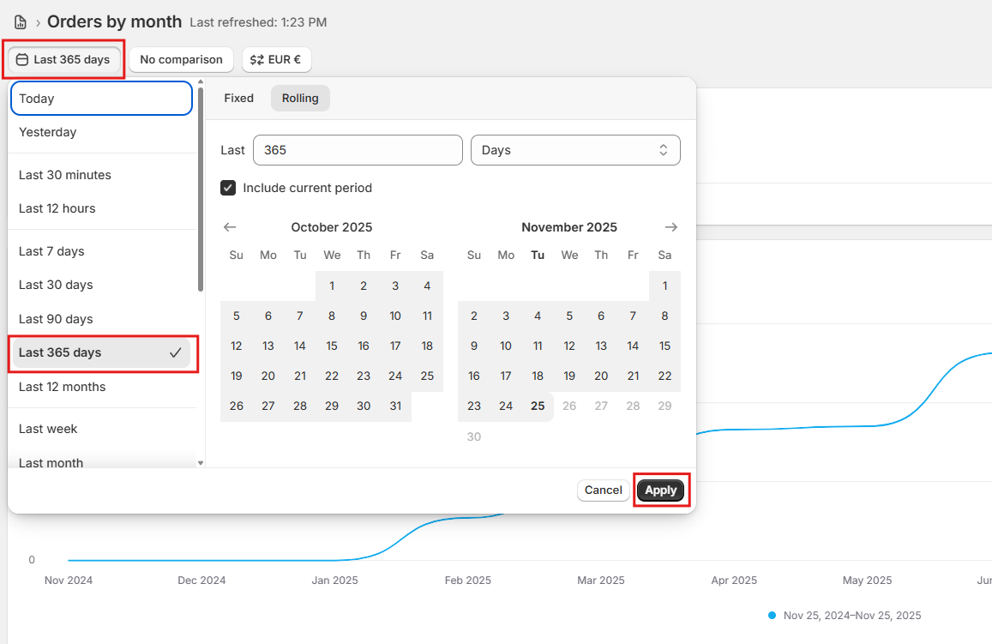Click the November 2025 month heading
Image resolution: width=992 pixels, height=644 pixels.
(569, 227)
